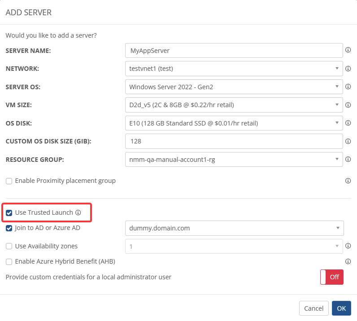The image size is (357, 321).
Task: Check the Use Availability zones checkbox
Action: click(9, 246)
